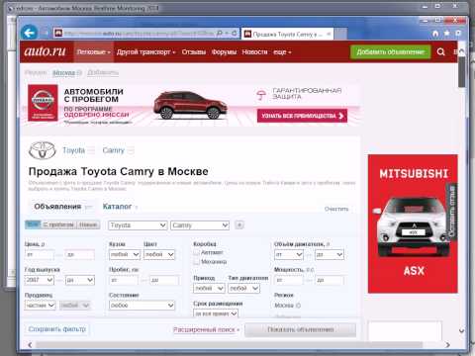
Task: Select the 'С пробегом' listing toggle
Action: pos(58,224)
